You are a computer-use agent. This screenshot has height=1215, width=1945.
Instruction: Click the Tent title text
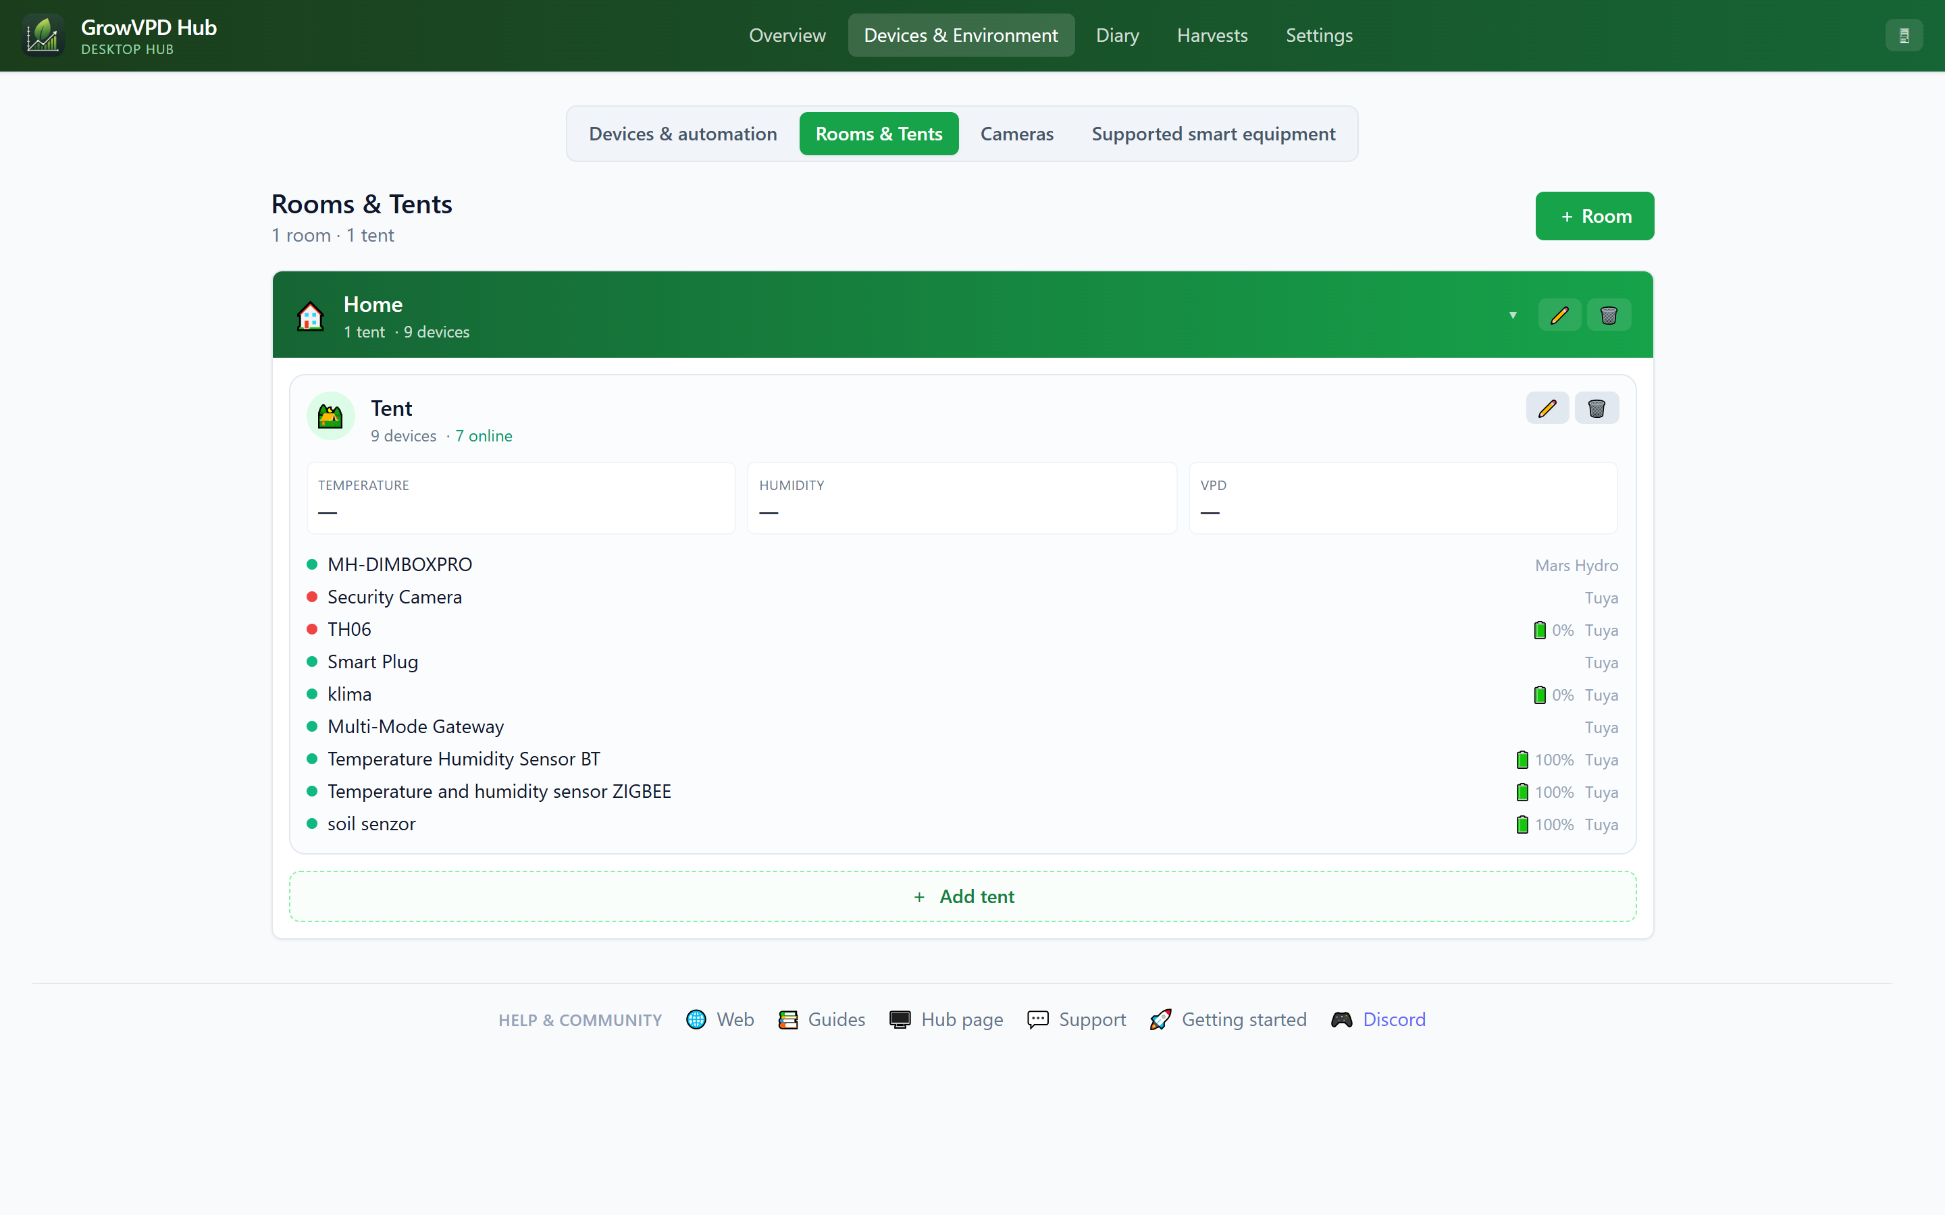pos(392,409)
